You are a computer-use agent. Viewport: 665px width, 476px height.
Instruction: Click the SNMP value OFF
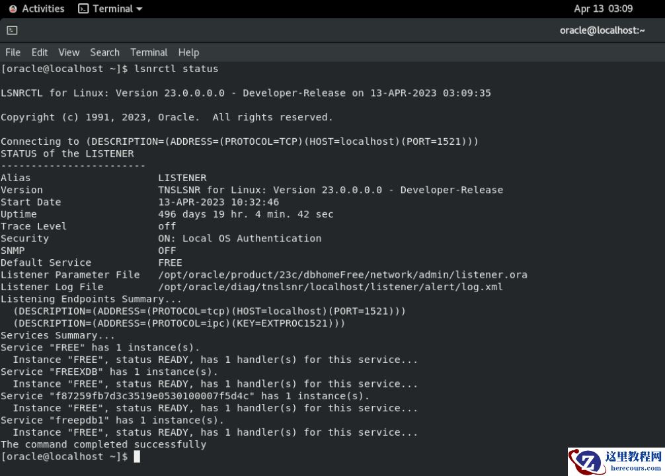167,251
